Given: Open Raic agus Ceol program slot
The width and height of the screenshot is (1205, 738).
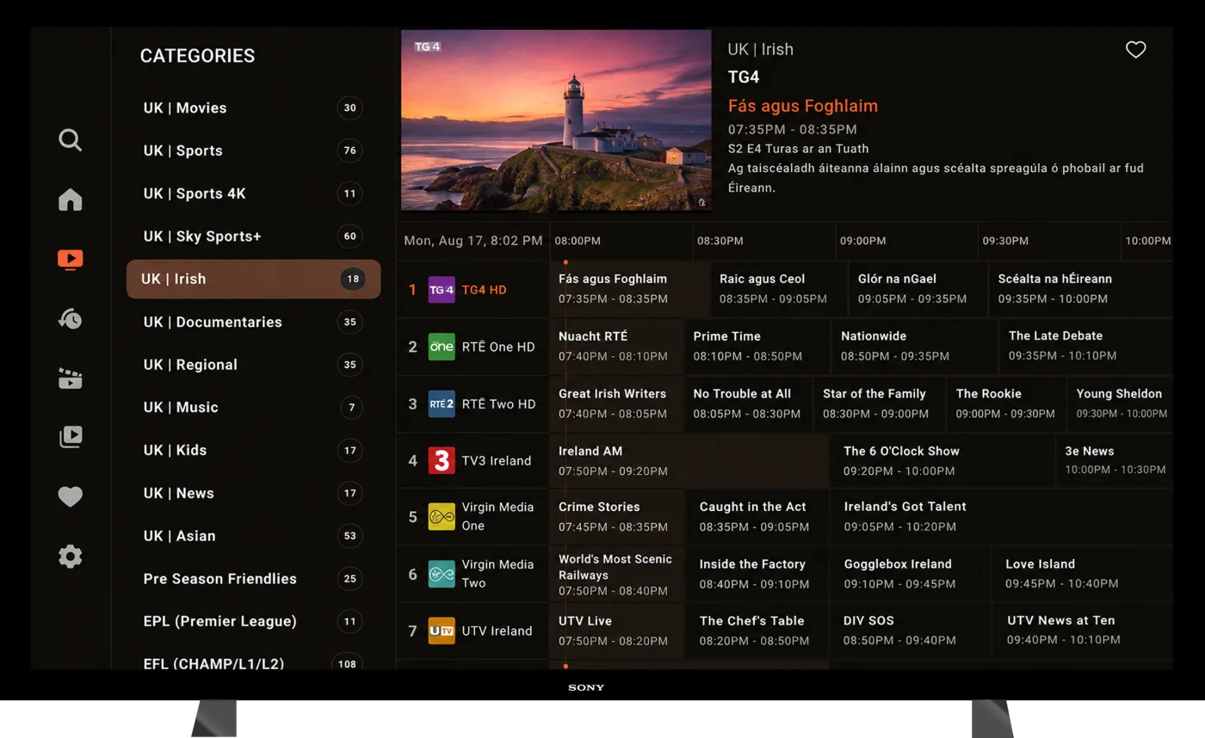Looking at the screenshot, I should click(780, 289).
